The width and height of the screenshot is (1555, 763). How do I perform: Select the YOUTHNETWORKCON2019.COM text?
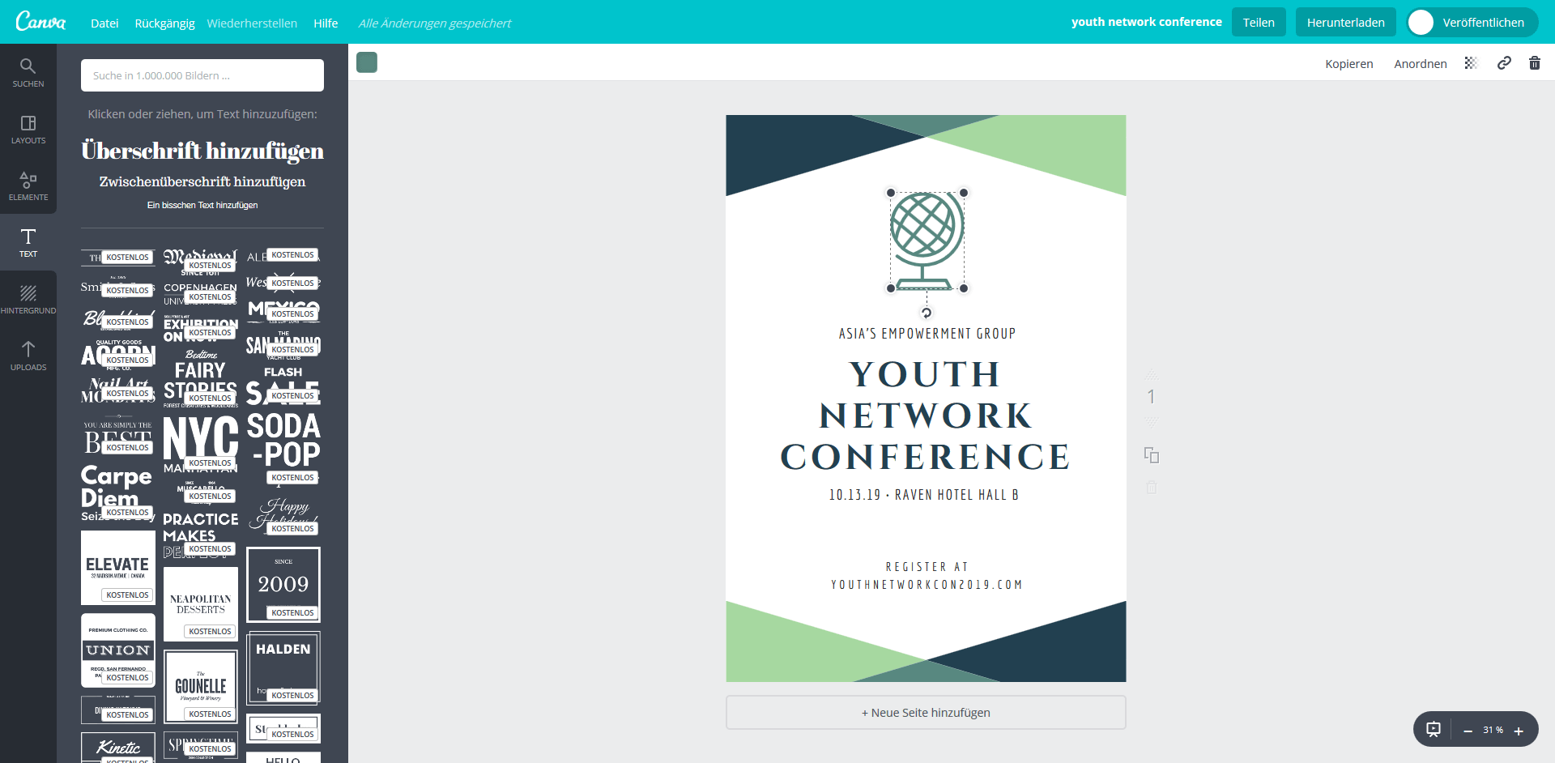927,585
